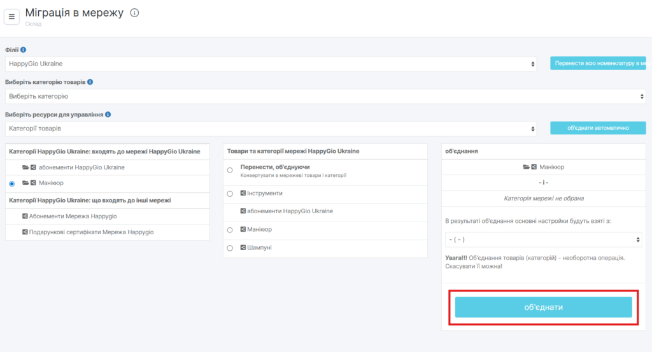This screenshot has height=352, width=652.
Task: Open the hamburger menu button
Action: 11,17
